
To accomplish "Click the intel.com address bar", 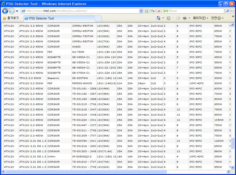I will click(x=80, y=11).
